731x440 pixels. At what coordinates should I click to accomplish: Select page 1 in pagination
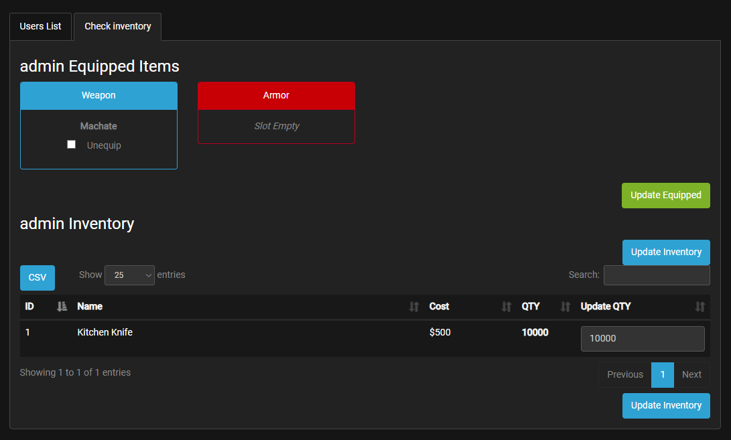click(662, 375)
